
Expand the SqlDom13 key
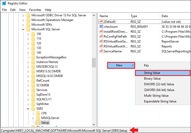tap(28, 95)
